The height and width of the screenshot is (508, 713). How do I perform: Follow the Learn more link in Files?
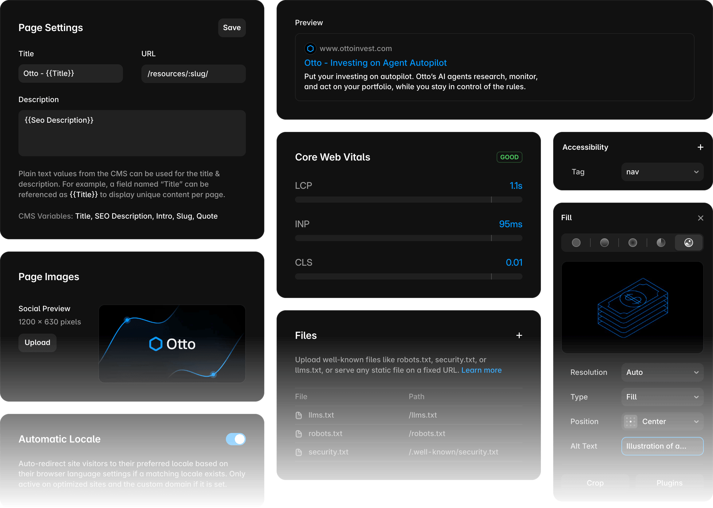tap(481, 370)
